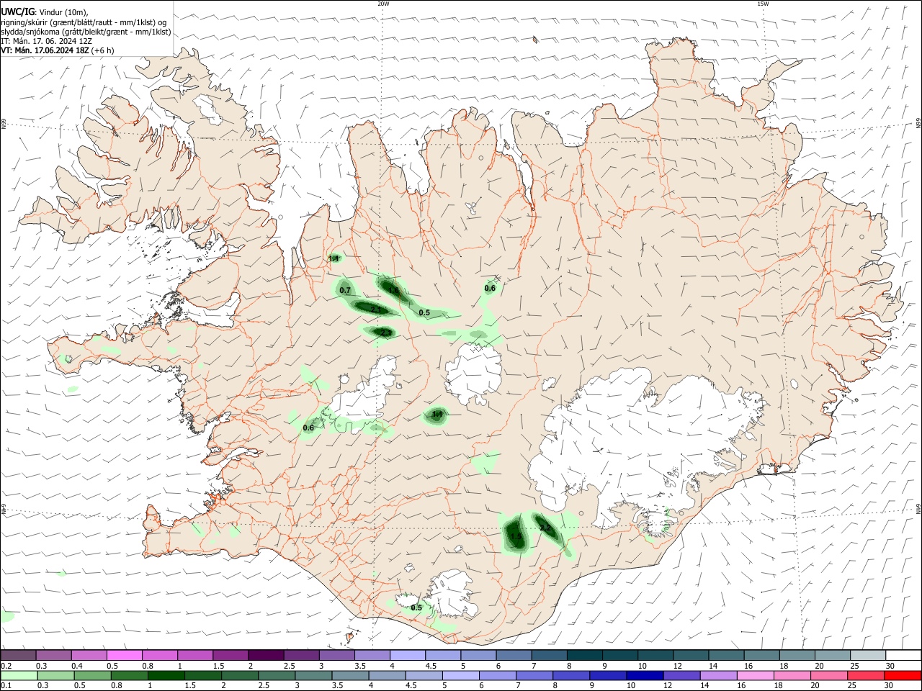The width and height of the screenshot is (922, 691).
Task: Click the 0.7 precipitation value on the map
Action: point(345,290)
